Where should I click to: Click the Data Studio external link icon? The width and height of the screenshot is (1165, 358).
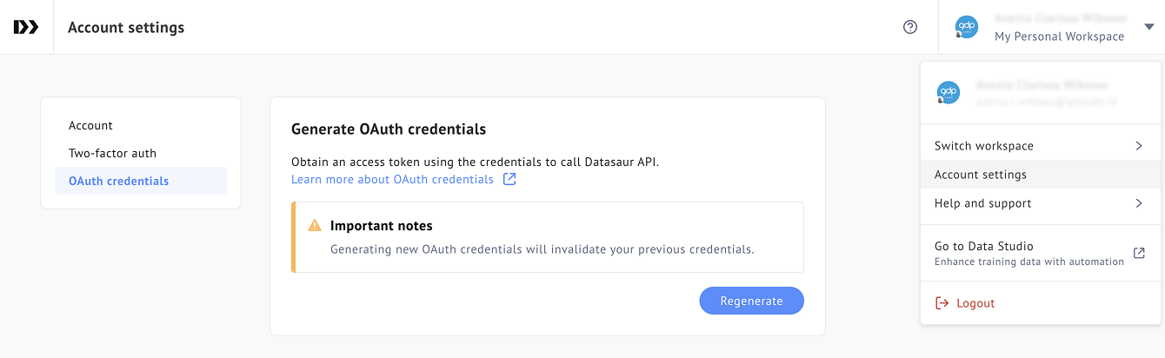point(1139,253)
